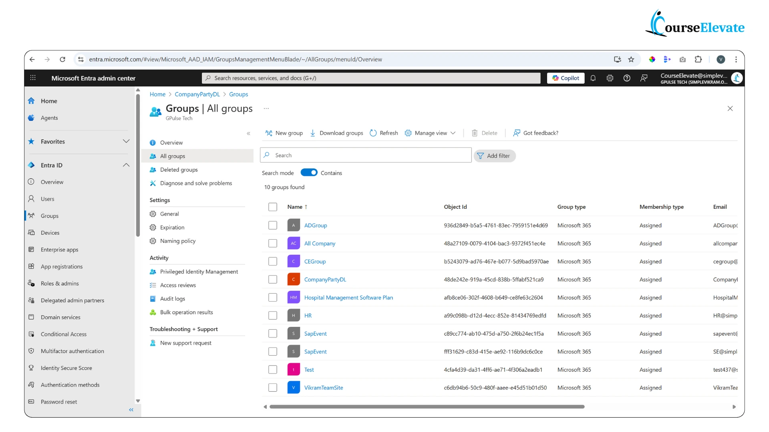Open the help question mark icon

627,78
